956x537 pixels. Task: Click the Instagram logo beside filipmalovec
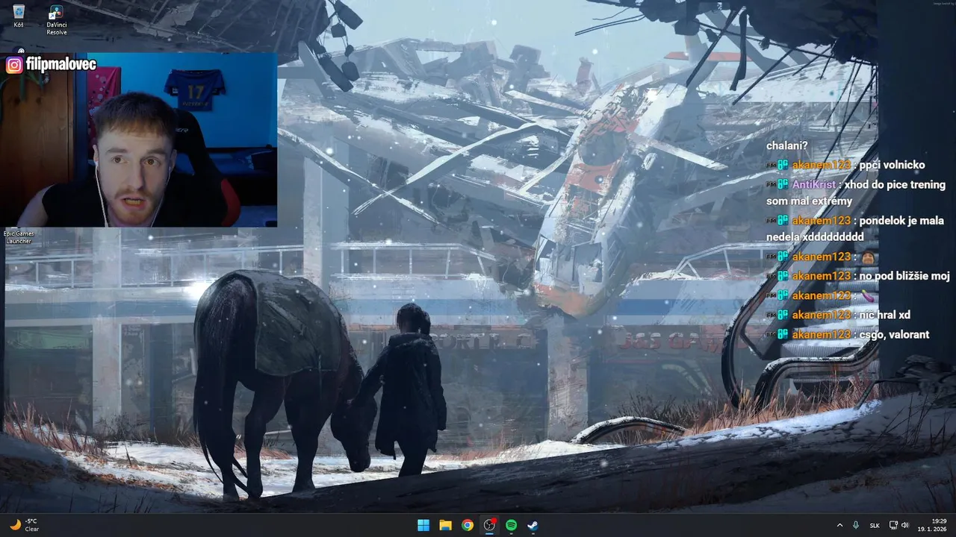pyautogui.click(x=14, y=65)
